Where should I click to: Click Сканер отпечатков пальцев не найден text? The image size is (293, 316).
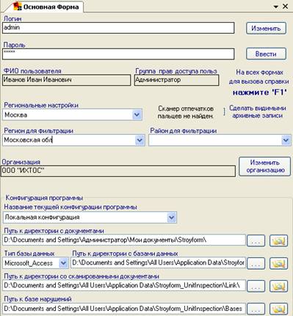(x=186, y=112)
